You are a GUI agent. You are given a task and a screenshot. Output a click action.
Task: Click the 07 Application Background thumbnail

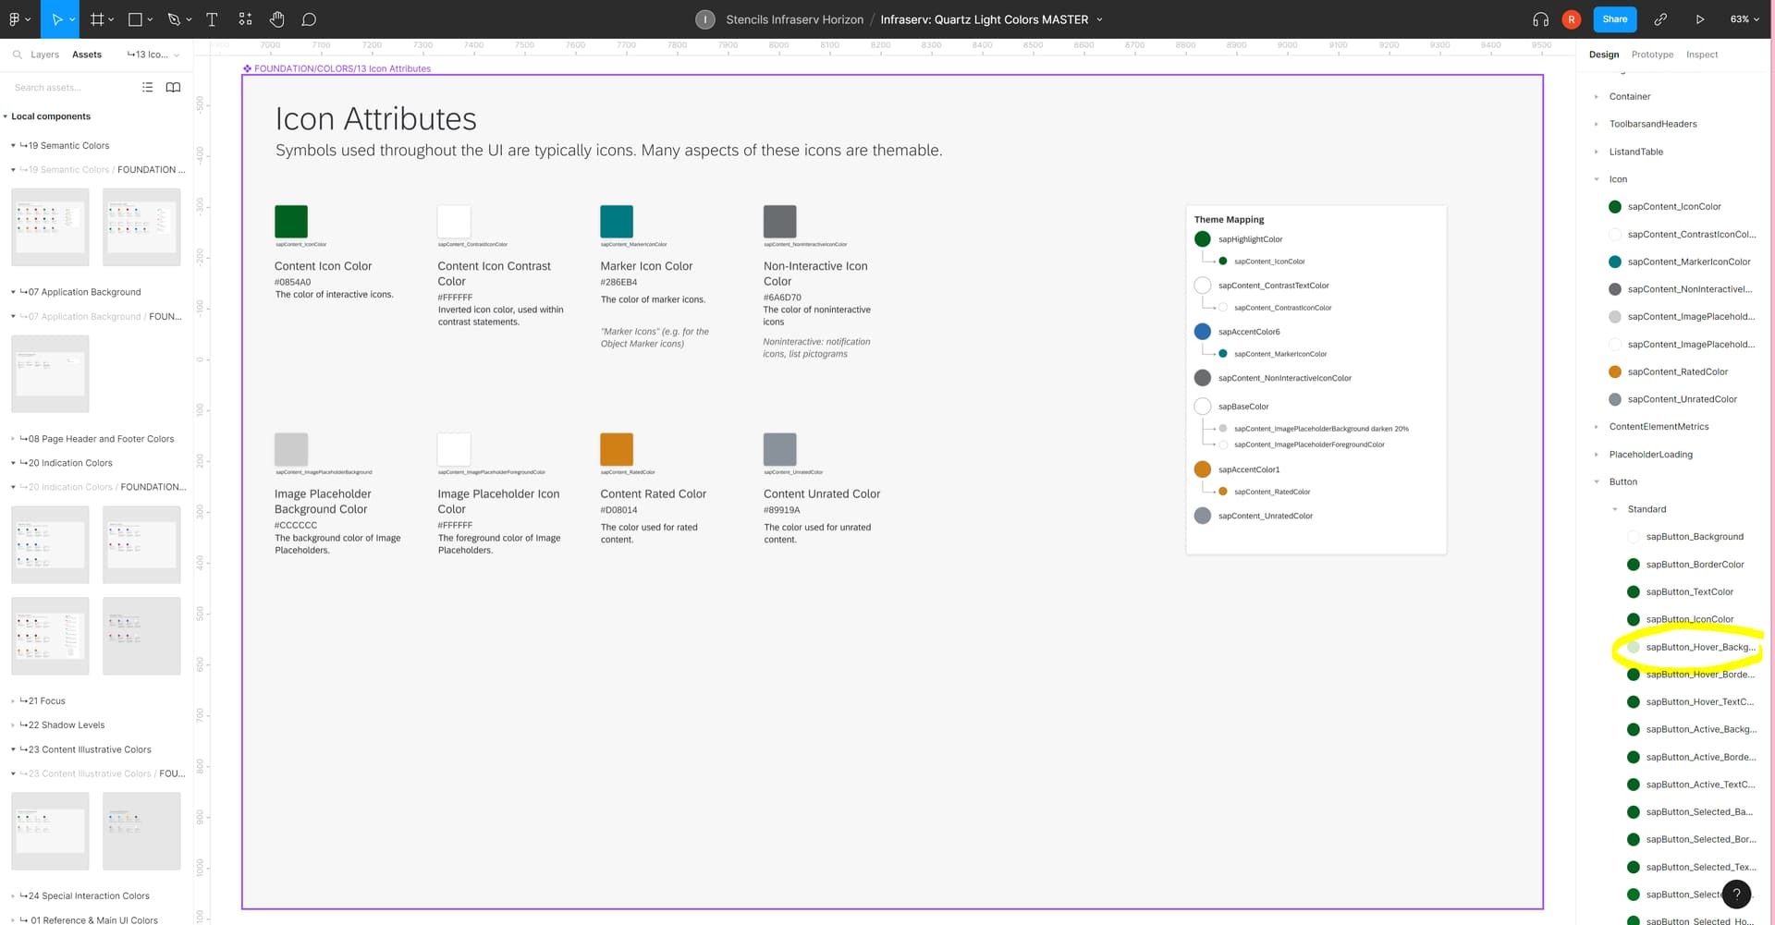[x=50, y=373]
